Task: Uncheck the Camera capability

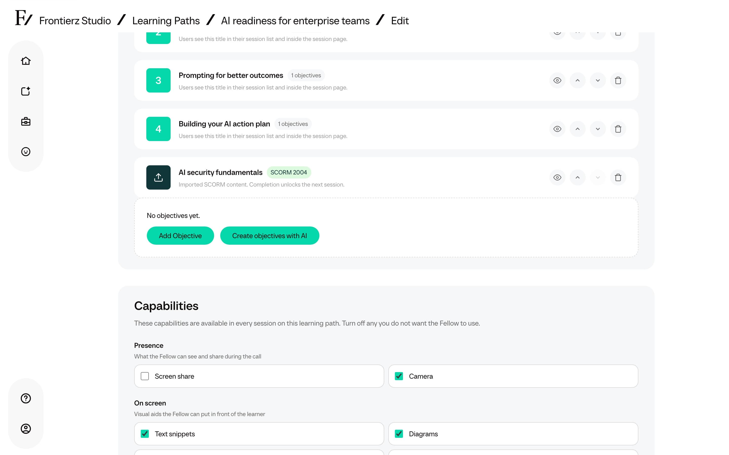Action: click(399, 376)
